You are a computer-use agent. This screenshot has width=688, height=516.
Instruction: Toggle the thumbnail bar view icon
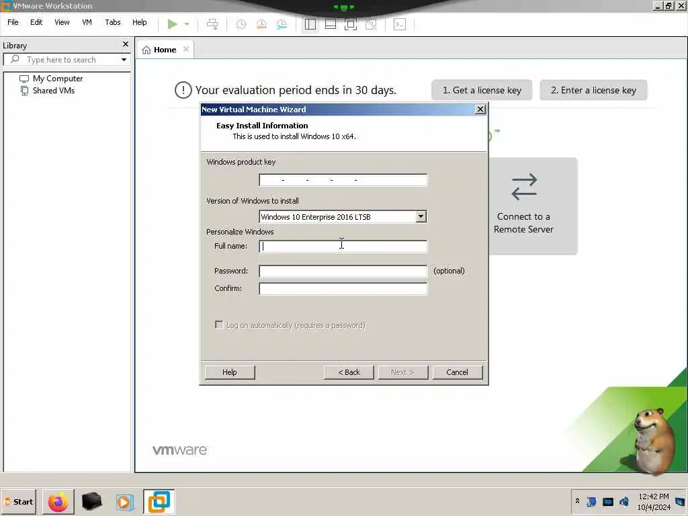point(331,24)
